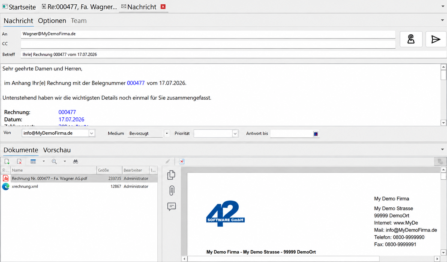
Task: Open the tab list arrow at top right
Action: tap(443, 6)
